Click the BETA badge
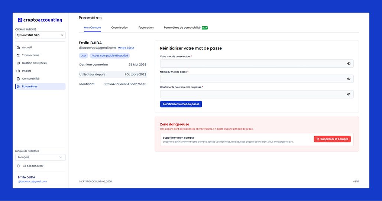 pos(205,28)
